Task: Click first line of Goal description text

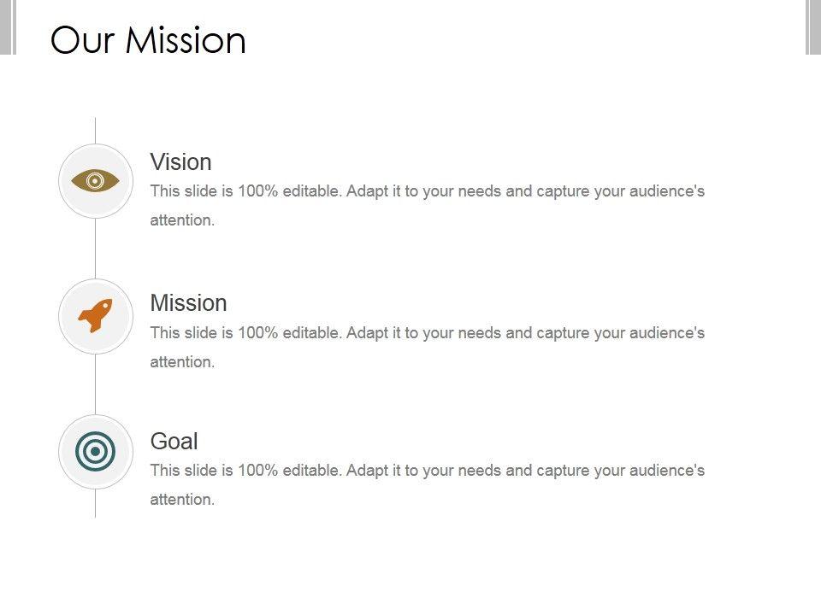Action: tap(428, 470)
